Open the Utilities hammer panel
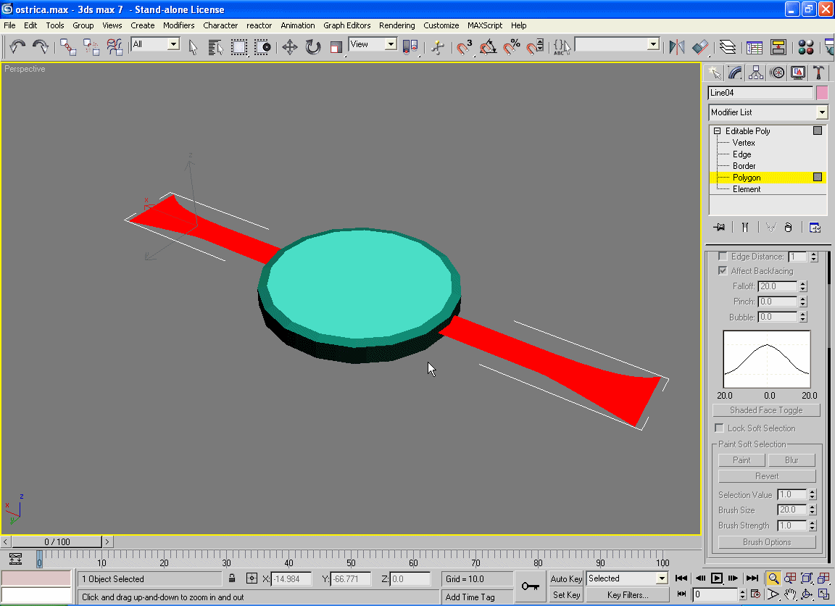835x606 pixels. point(819,72)
